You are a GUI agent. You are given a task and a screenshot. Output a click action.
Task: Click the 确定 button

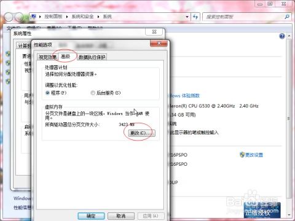(91, 216)
